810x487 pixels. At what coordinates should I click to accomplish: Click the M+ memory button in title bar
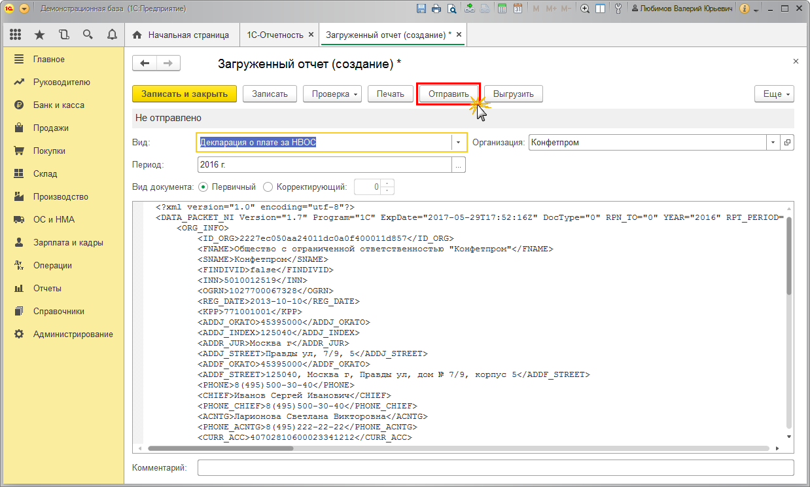(x=551, y=9)
